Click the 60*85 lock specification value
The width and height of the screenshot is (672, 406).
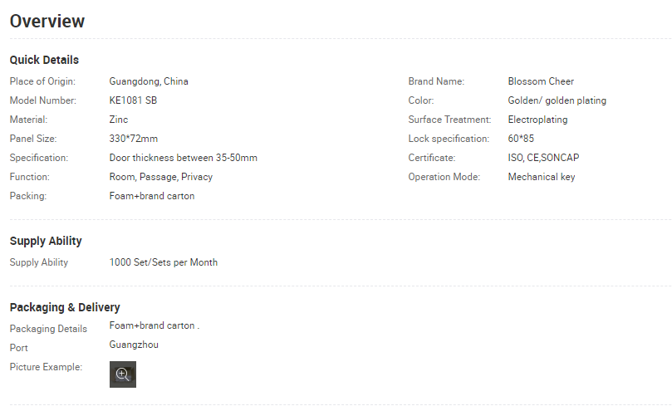tap(521, 139)
